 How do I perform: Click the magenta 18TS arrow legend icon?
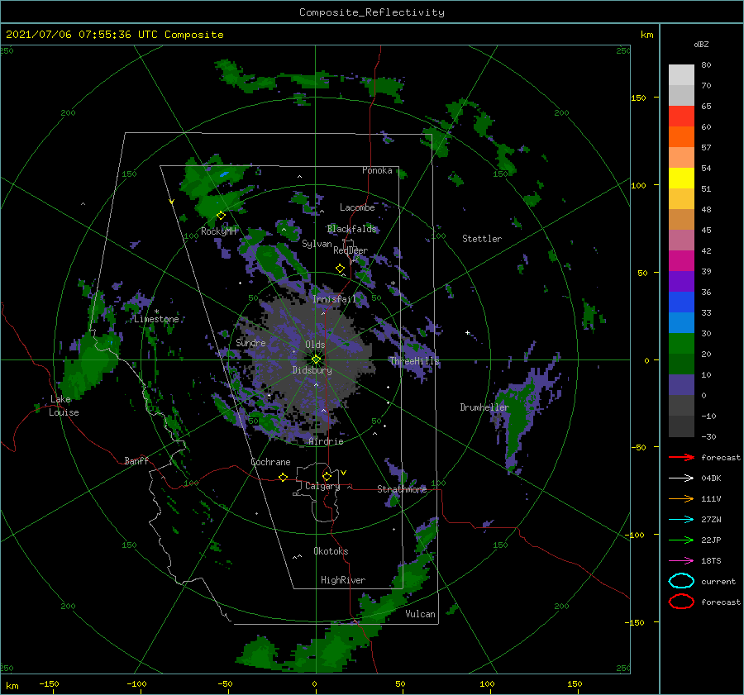pos(681,561)
